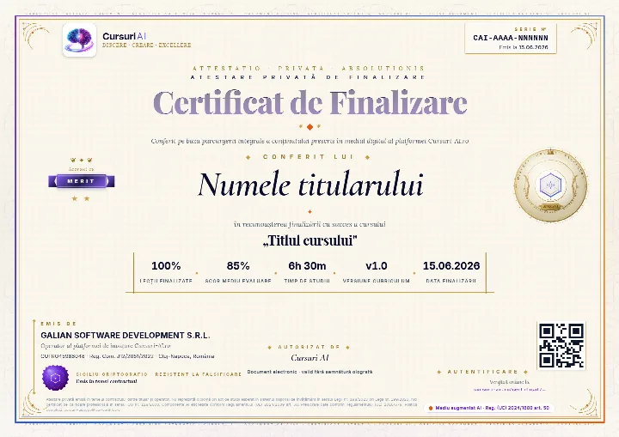Click the 6h 30m study time value
The image size is (619, 437).
coord(307,266)
